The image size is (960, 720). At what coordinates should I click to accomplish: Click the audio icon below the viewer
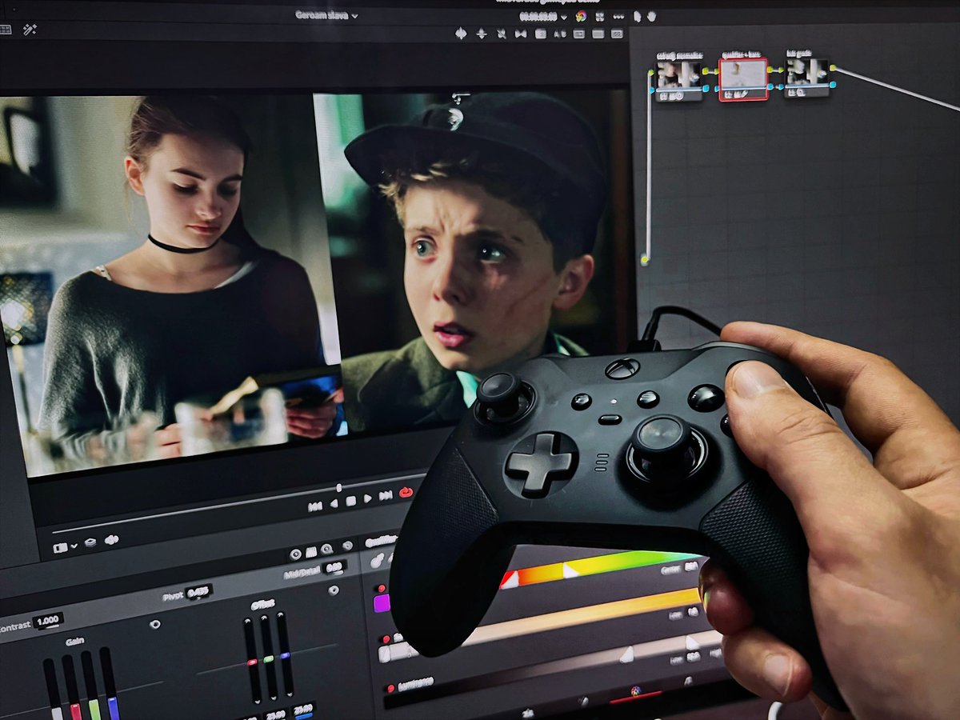point(111,539)
